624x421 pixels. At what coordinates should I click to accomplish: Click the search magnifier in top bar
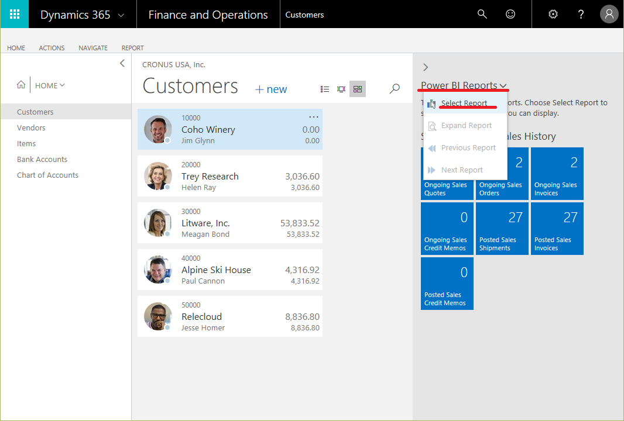[x=482, y=14]
